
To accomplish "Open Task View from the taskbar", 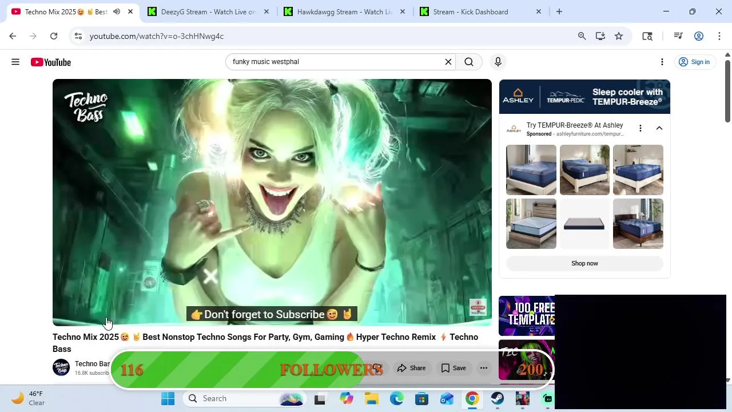I will pos(320,399).
